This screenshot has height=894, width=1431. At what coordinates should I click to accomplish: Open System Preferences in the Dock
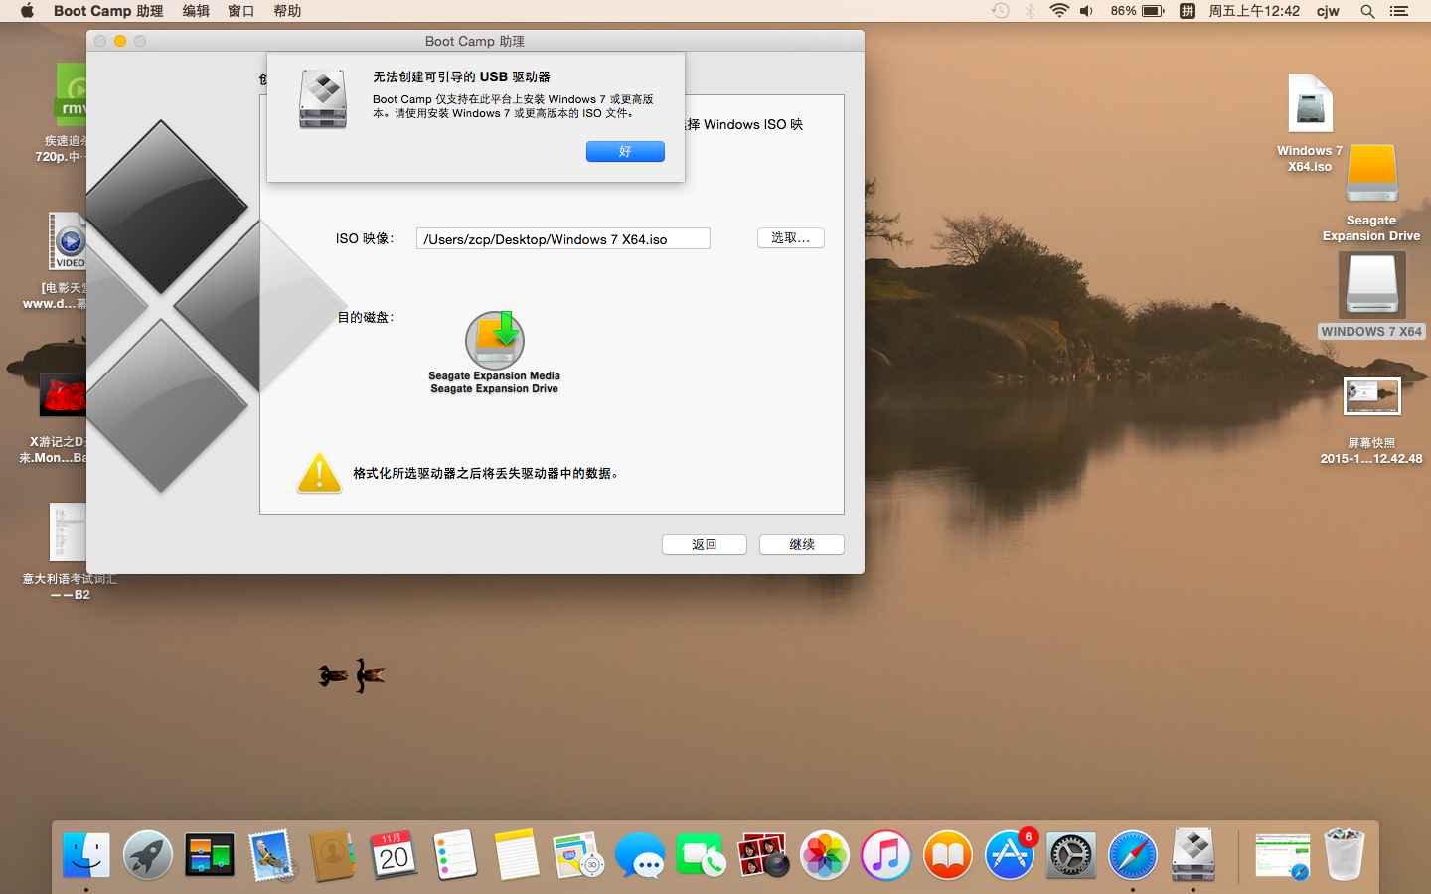[x=1071, y=854]
